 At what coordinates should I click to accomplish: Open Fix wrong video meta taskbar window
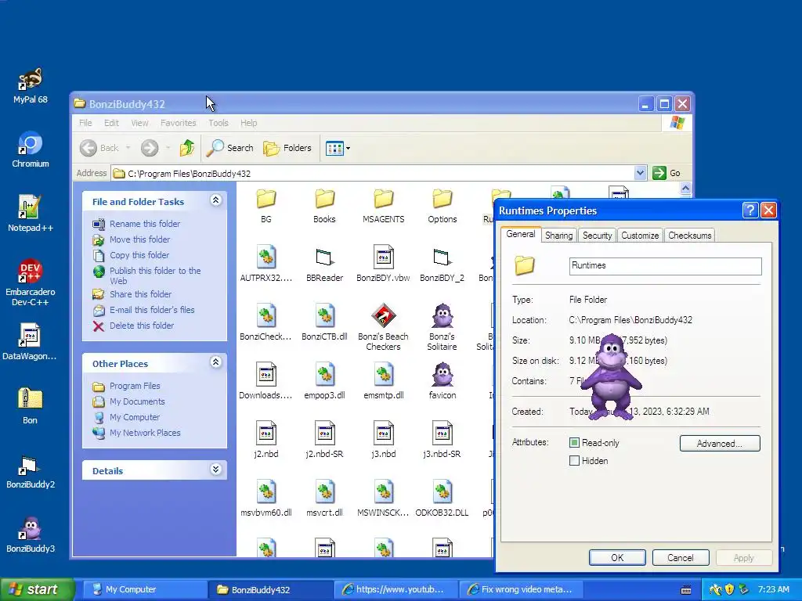coord(522,589)
